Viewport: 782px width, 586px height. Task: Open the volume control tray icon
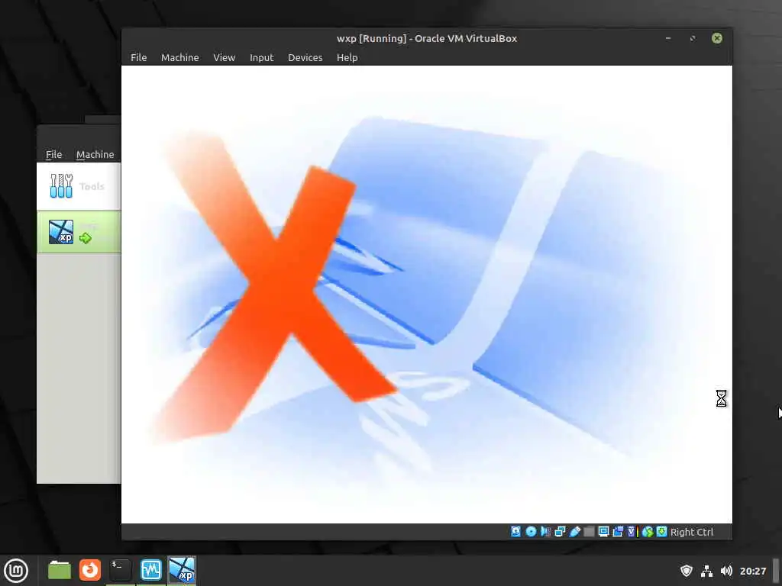pyautogui.click(x=726, y=571)
